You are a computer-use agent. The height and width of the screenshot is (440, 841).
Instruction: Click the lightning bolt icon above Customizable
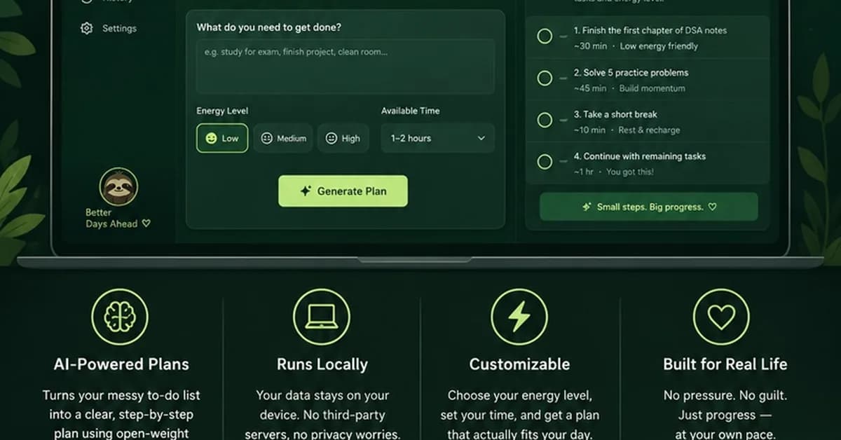pos(519,317)
